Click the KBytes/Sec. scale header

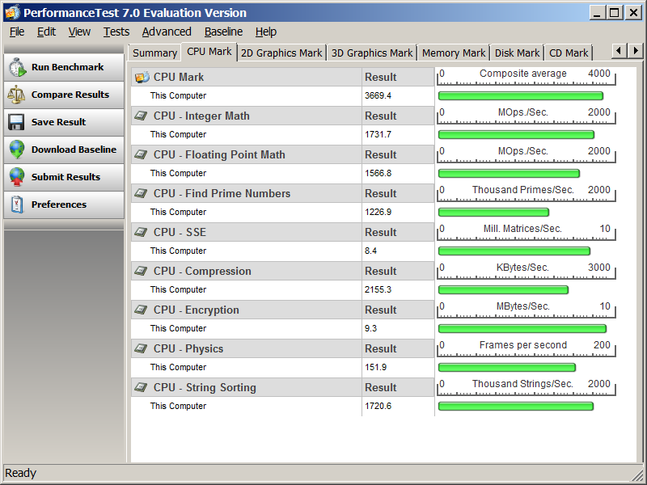[526, 271]
